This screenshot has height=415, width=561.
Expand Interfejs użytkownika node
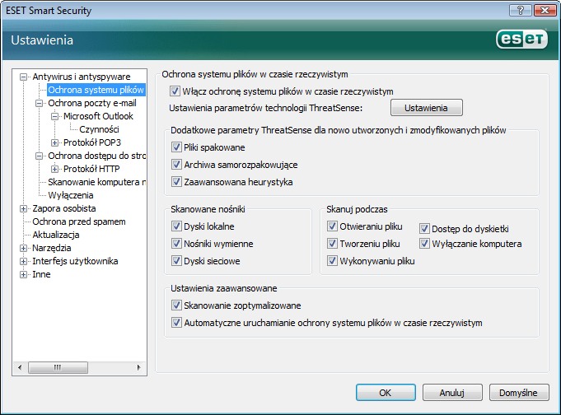tap(23, 262)
